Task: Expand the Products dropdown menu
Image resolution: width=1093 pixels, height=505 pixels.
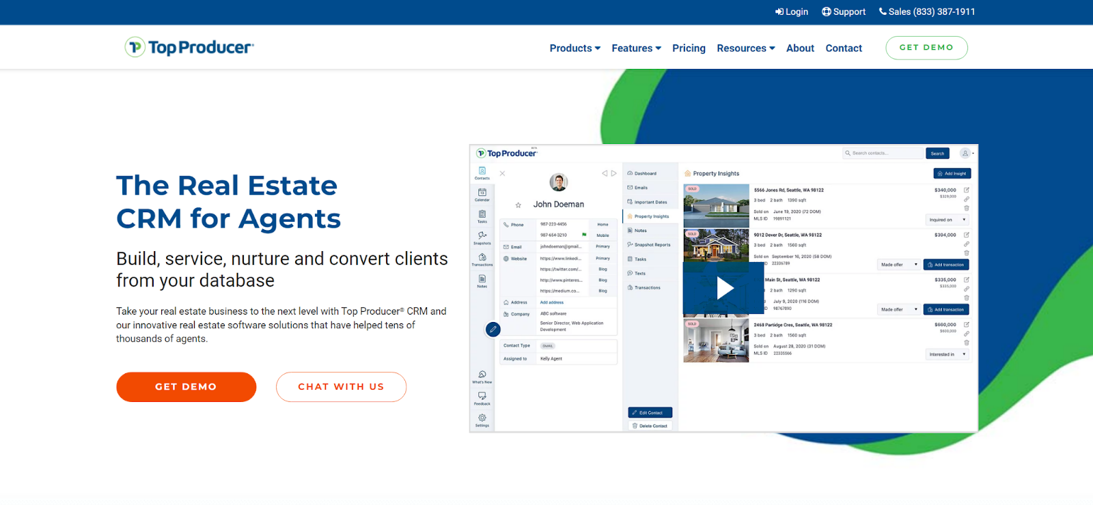Action: point(575,48)
